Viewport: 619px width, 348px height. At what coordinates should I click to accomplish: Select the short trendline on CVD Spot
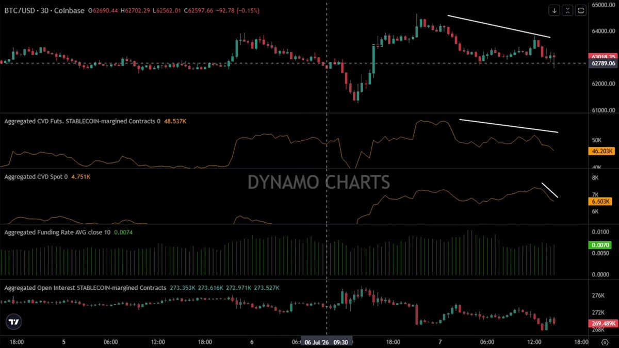click(550, 190)
